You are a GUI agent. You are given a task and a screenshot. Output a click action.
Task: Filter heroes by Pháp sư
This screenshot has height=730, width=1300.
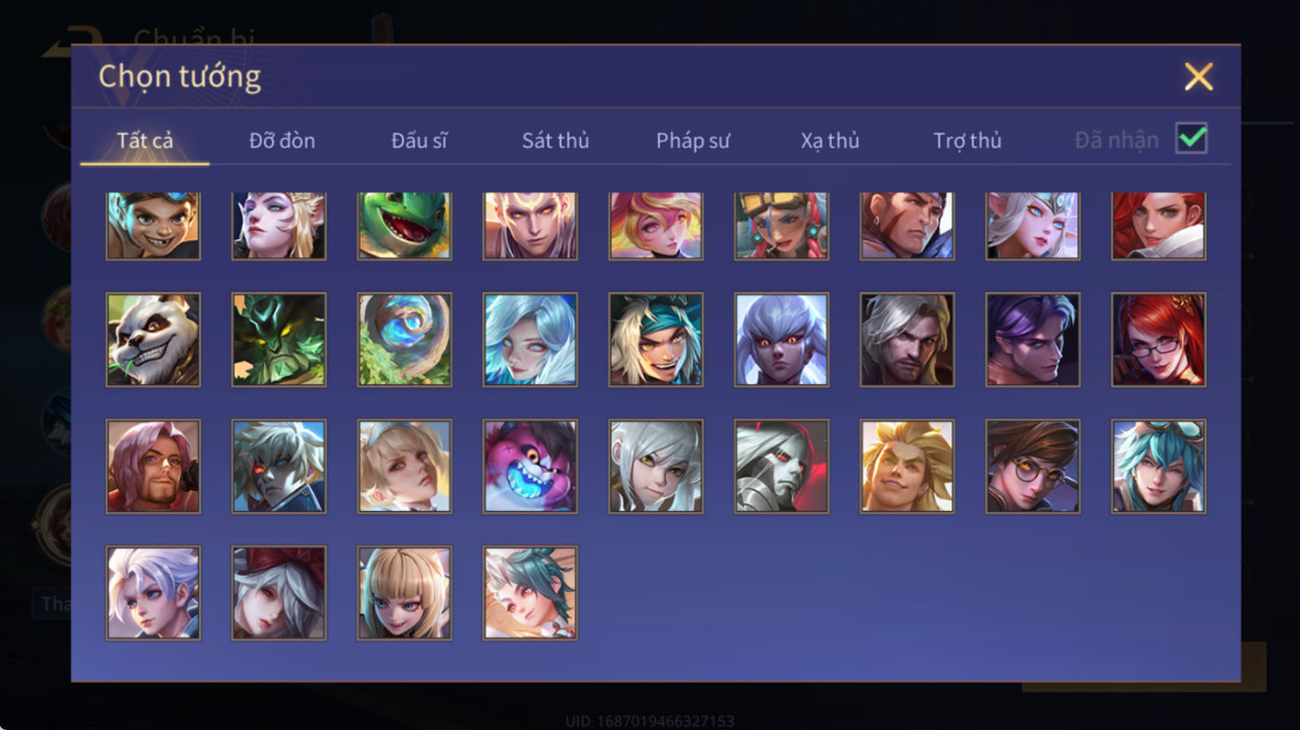[693, 141]
